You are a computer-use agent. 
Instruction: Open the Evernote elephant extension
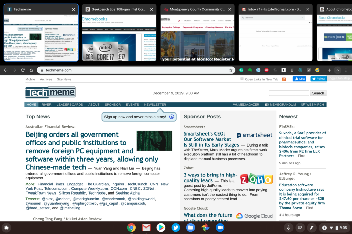250,70
